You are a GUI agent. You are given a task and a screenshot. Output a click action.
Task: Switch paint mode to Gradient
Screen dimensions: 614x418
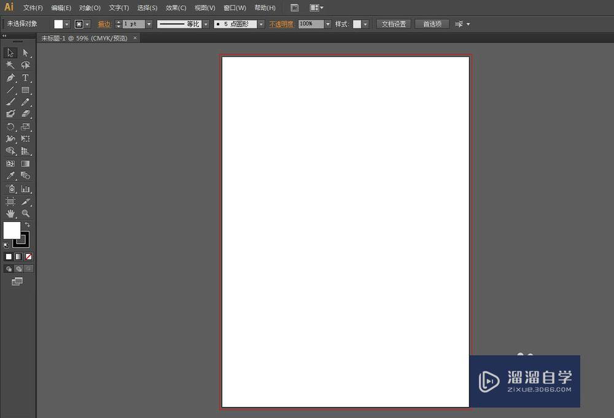click(x=18, y=256)
